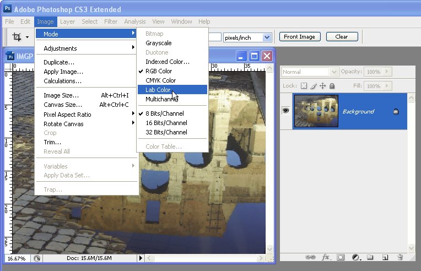Open the blending mode Normal dropdown

(309, 72)
